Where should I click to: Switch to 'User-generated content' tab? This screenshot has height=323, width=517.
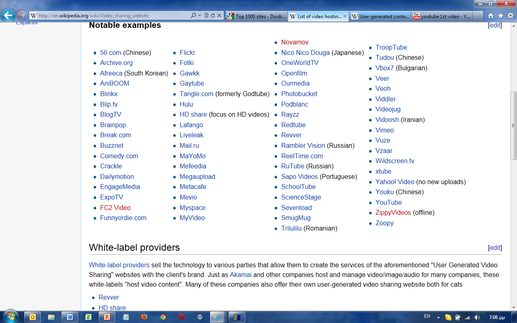[x=380, y=16]
